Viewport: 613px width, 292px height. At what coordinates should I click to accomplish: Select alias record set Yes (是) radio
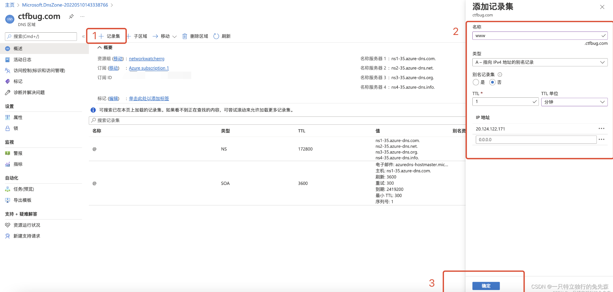click(x=476, y=82)
